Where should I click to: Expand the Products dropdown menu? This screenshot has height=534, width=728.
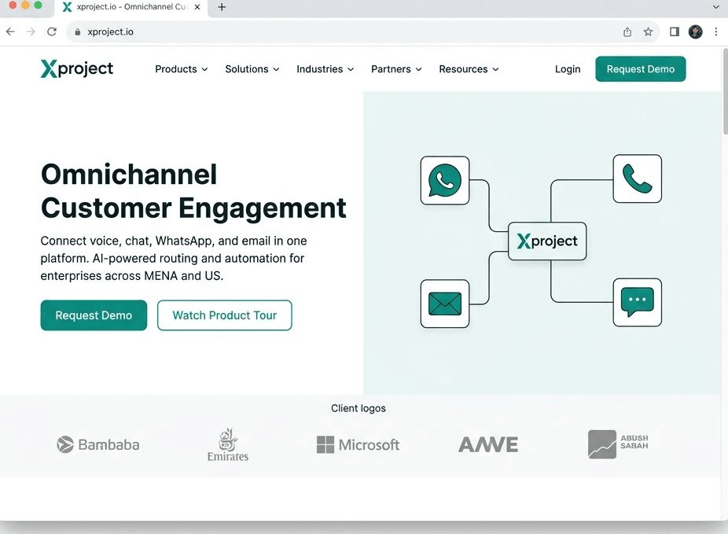coord(181,69)
